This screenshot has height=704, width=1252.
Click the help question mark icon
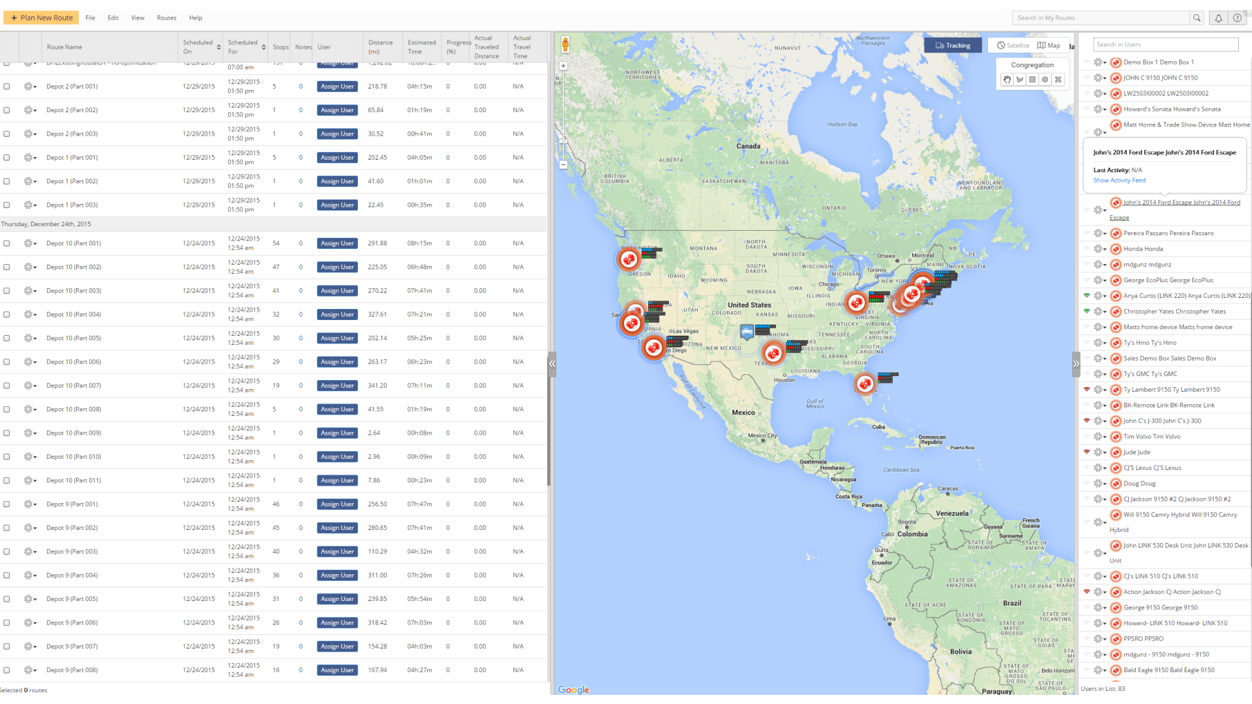tap(1237, 18)
